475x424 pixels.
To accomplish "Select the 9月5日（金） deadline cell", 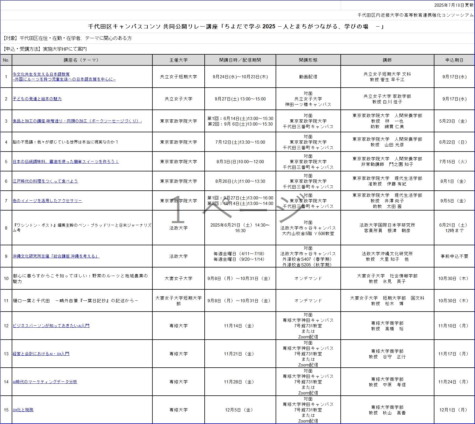I will click(x=454, y=201).
